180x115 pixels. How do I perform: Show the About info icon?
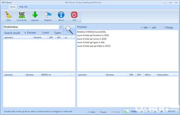coord(61,15)
